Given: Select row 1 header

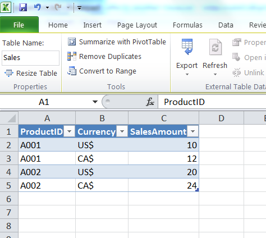Looking at the screenshot, I should pos(9,131).
